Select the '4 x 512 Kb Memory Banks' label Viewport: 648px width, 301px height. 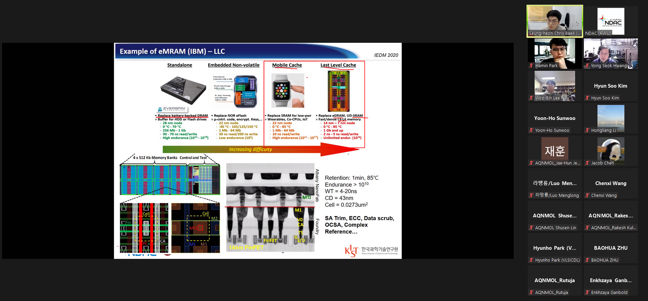155,158
